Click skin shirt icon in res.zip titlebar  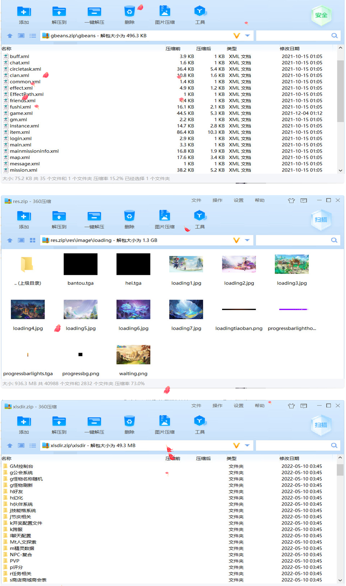click(x=291, y=200)
